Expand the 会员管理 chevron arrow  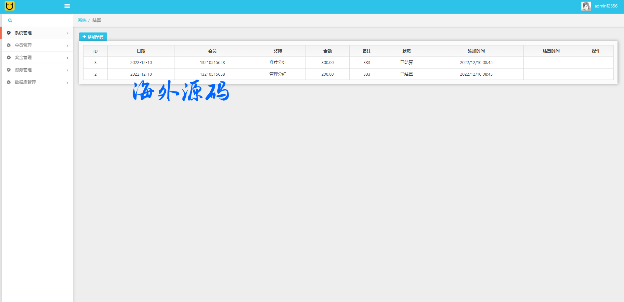pyautogui.click(x=67, y=45)
